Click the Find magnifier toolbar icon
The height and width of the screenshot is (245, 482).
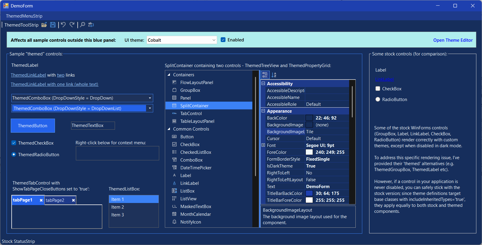(x=82, y=25)
